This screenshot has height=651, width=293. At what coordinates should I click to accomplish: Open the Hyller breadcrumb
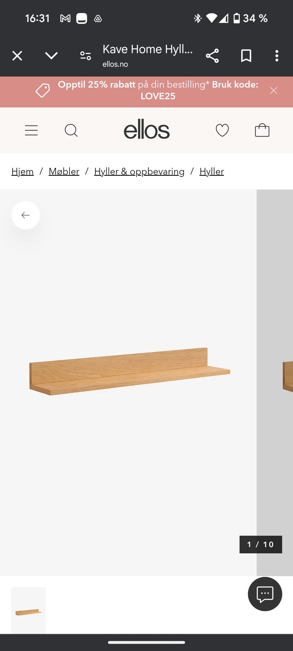click(x=212, y=172)
